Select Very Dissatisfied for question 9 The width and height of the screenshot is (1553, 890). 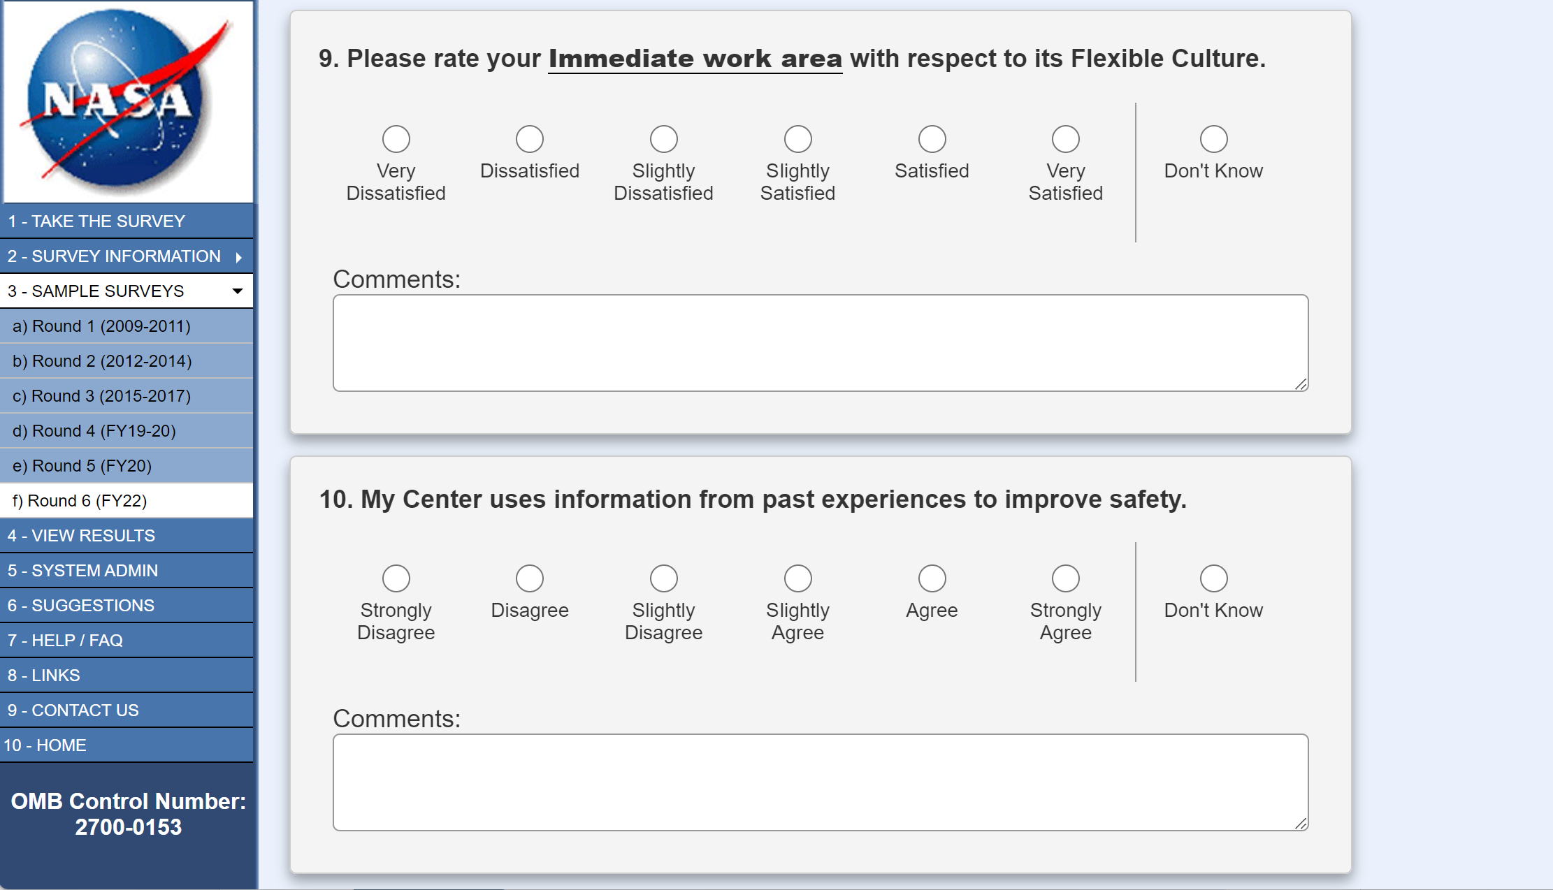pyautogui.click(x=396, y=139)
